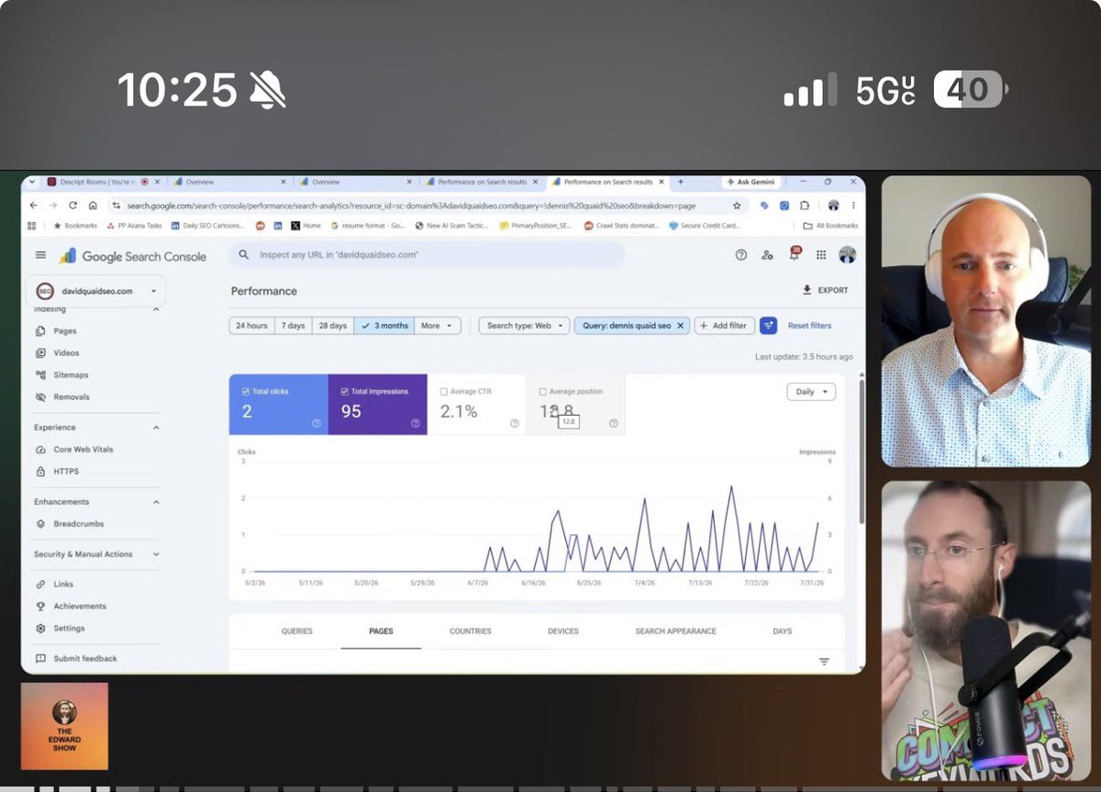1101x792 pixels.
Task: Select the 7 days date range
Action: 293,326
